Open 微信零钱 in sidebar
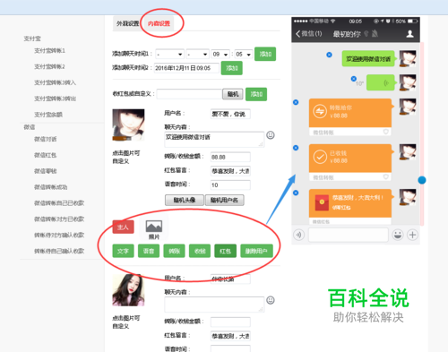The image size is (448, 352). [46, 171]
